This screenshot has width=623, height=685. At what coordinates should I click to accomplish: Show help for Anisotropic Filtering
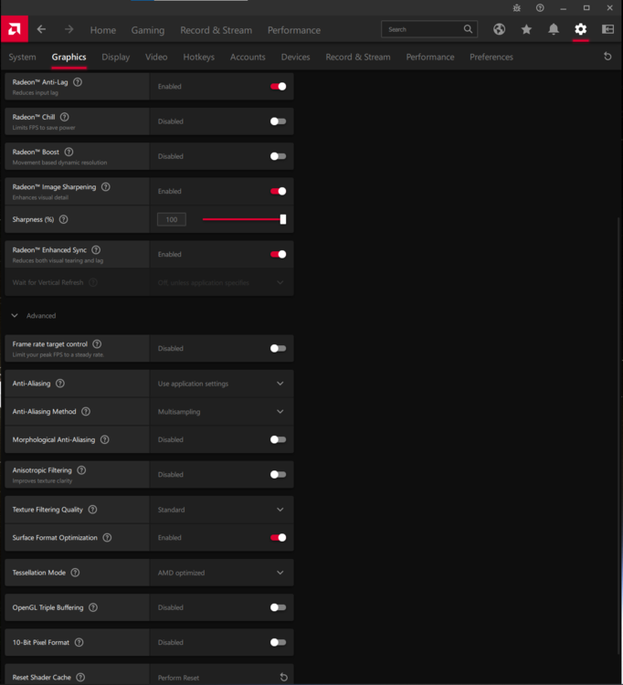[x=81, y=470]
